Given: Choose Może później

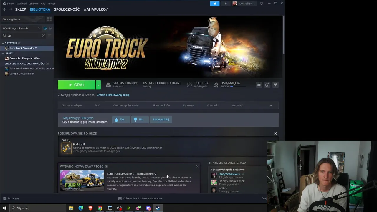Looking at the screenshot, I should click(x=161, y=120).
